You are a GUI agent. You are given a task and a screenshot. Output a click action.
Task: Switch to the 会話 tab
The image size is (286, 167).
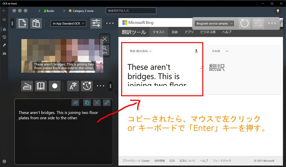(x=175, y=32)
